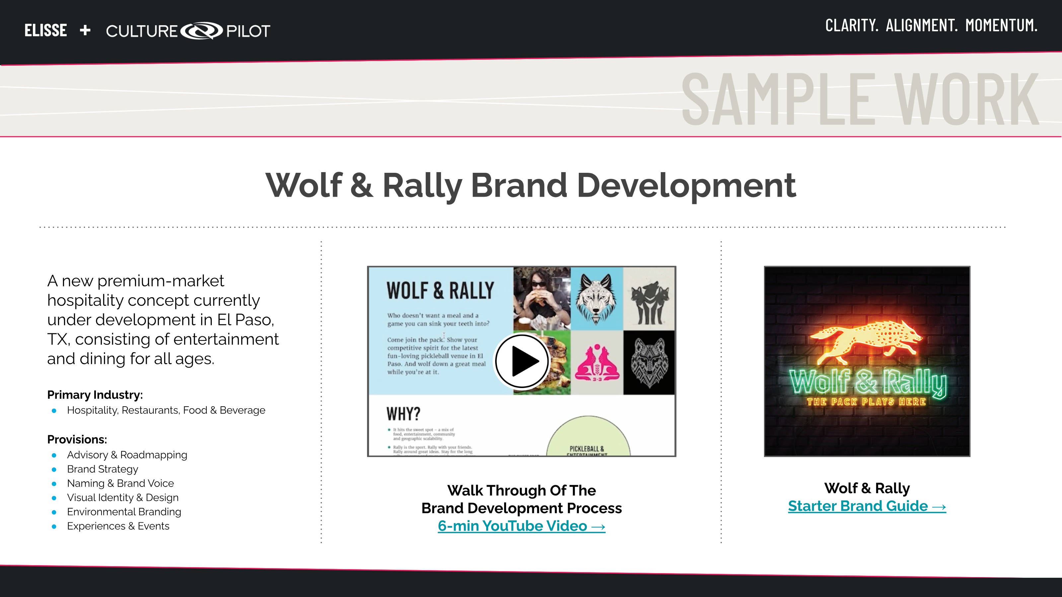This screenshot has height=597, width=1062.
Task: Click the Pickleball & Entertainment green circle
Action: click(x=588, y=436)
